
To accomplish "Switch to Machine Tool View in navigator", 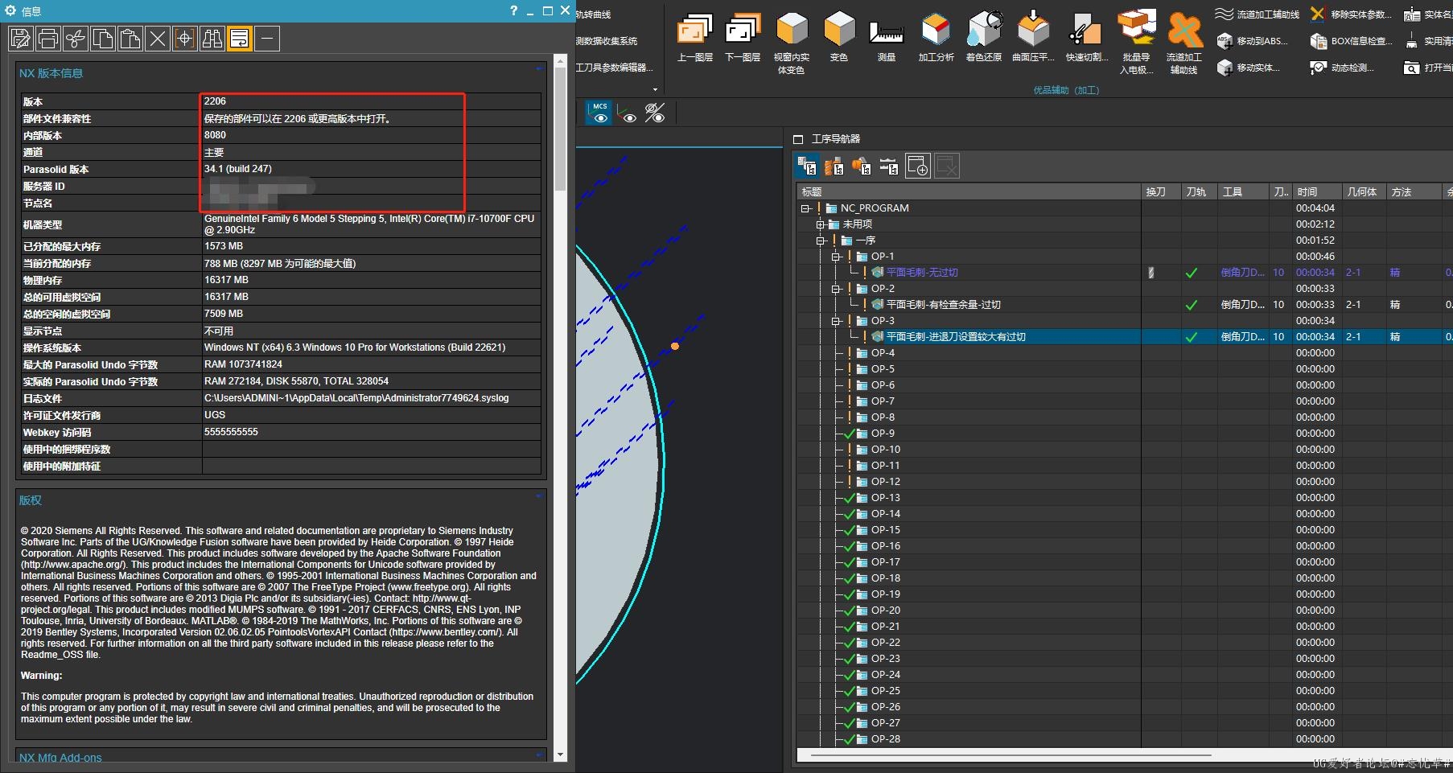I will [834, 166].
